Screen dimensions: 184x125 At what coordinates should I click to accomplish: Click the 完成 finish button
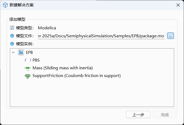click(x=165, y=115)
